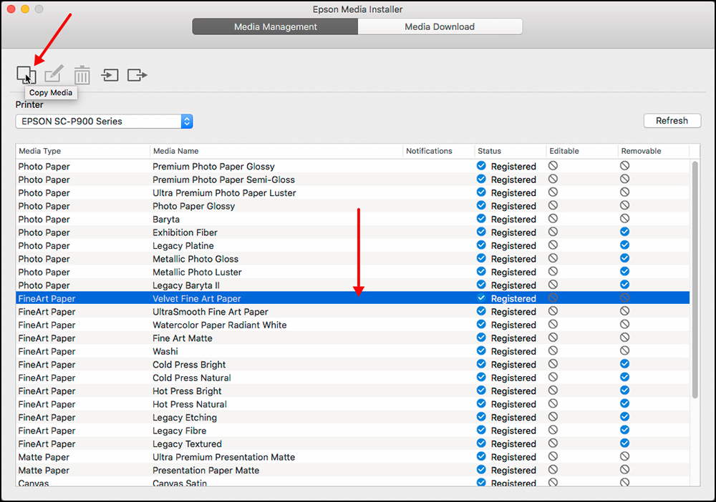This screenshot has height=502, width=716.
Task: Select the Premium Photo Paper Semi-Gloss row name
Action: coord(223,179)
